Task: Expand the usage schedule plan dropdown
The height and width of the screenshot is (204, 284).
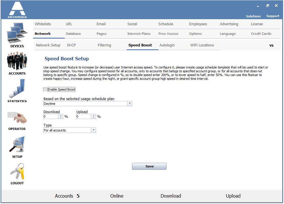Action: tap(130, 104)
